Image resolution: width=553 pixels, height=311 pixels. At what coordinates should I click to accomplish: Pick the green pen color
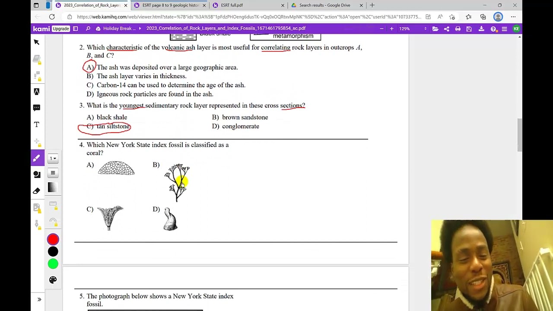(53, 263)
